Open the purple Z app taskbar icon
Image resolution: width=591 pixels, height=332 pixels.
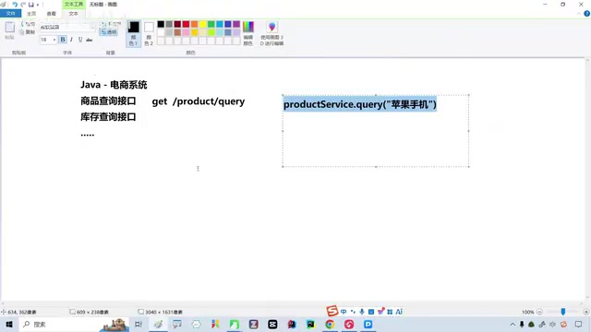click(x=253, y=324)
